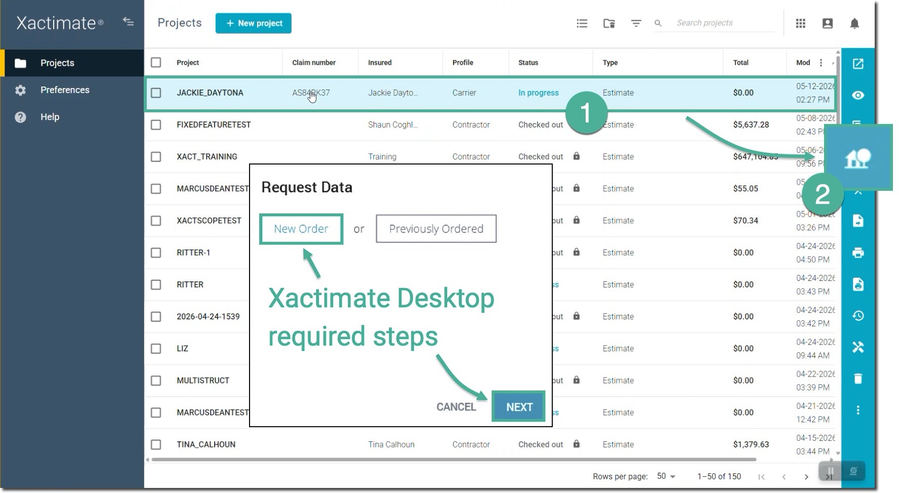Open Help in the sidebar
The image size is (899, 493).
coord(72,117)
